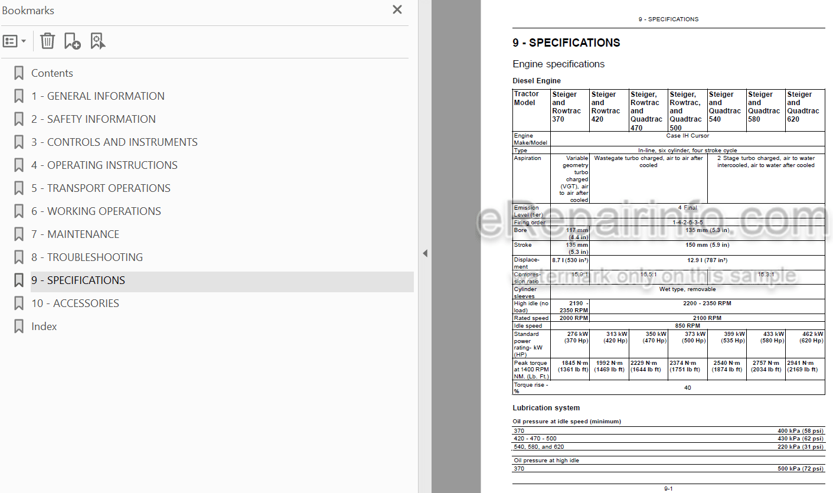The width and height of the screenshot is (833, 493).
Task: Click the 'Engine specifications' subheading
Action: click(x=558, y=64)
